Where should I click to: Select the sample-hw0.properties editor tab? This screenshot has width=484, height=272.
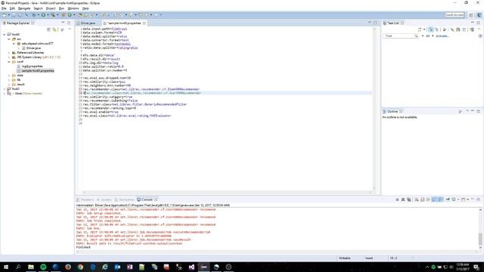124,23
